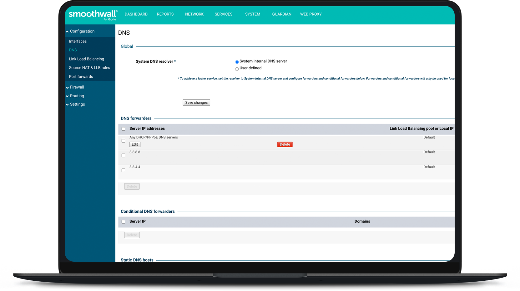Delete the Any DHCP/PPPoE DNS servers entry
520x291 pixels.
coord(285,144)
